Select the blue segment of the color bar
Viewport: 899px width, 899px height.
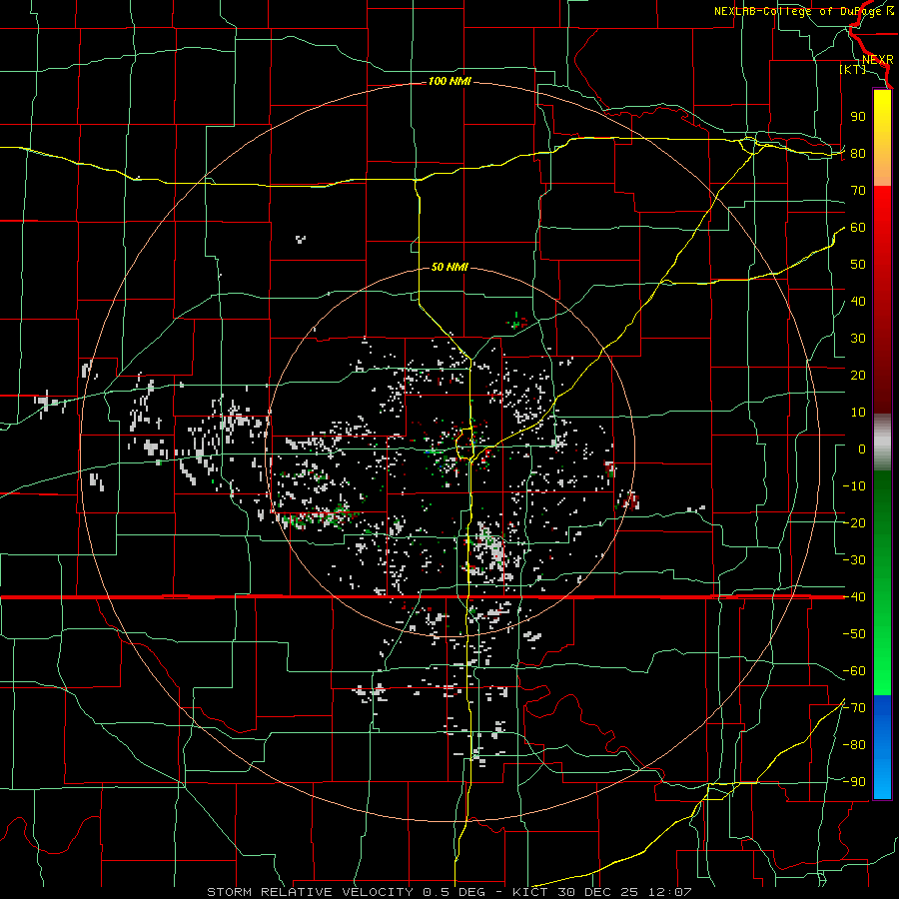[x=882, y=747]
